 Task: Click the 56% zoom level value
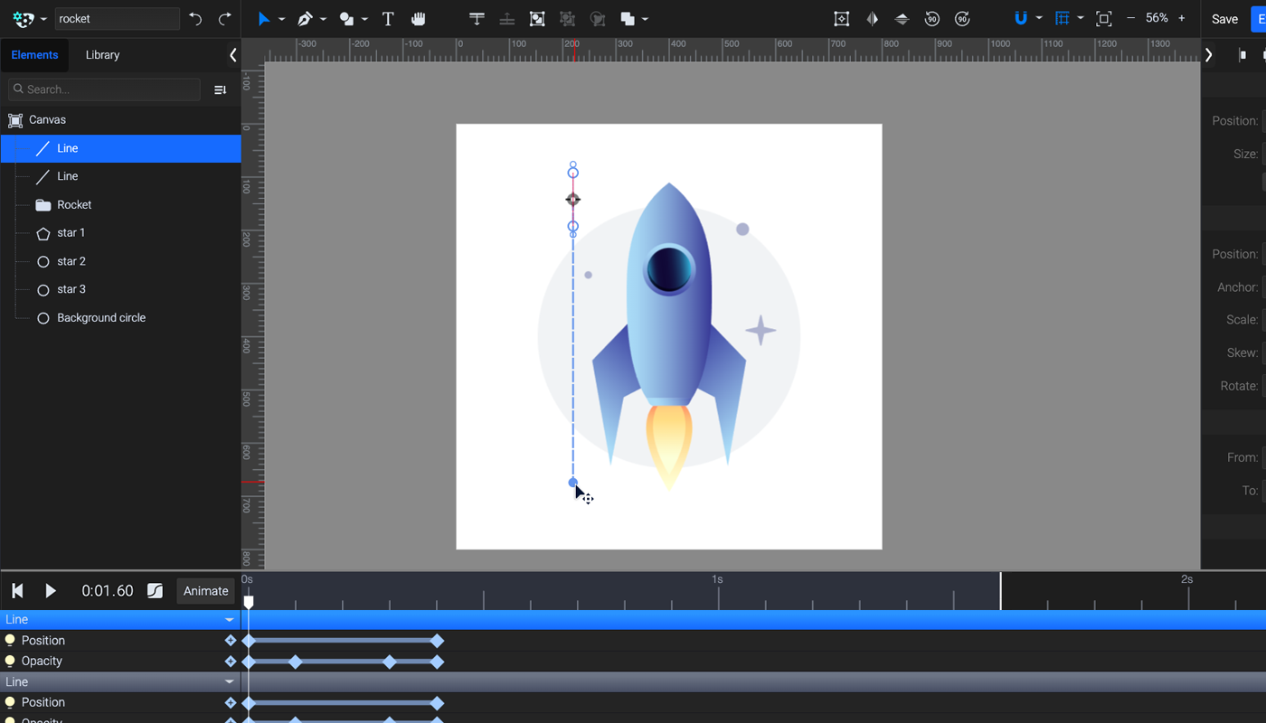click(1157, 18)
